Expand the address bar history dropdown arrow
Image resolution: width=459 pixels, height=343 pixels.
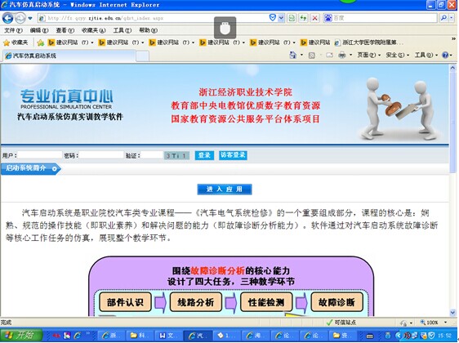coord(281,18)
